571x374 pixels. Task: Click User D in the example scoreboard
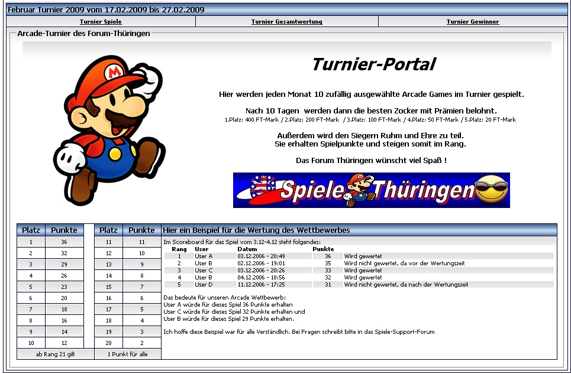(204, 285)
